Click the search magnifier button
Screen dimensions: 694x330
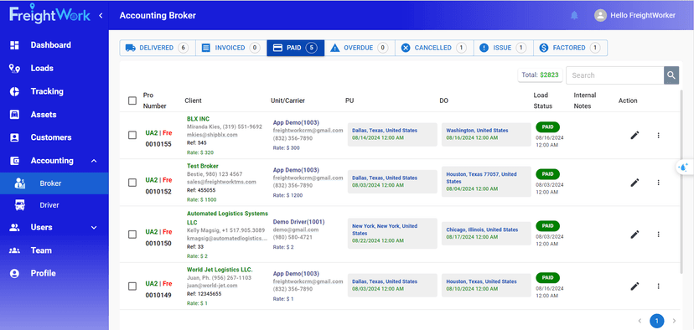click(671, 75)
